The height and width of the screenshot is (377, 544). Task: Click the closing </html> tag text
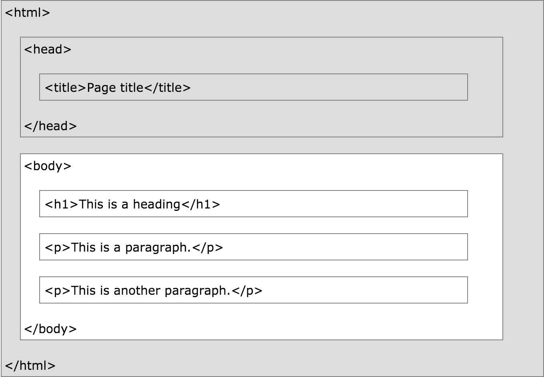(x=30, y=365)
